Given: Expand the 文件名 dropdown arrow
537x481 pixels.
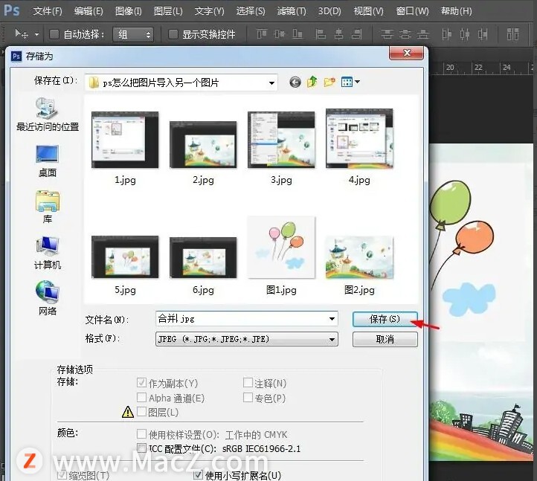Looking at the screenshot, I should point(332,319).
